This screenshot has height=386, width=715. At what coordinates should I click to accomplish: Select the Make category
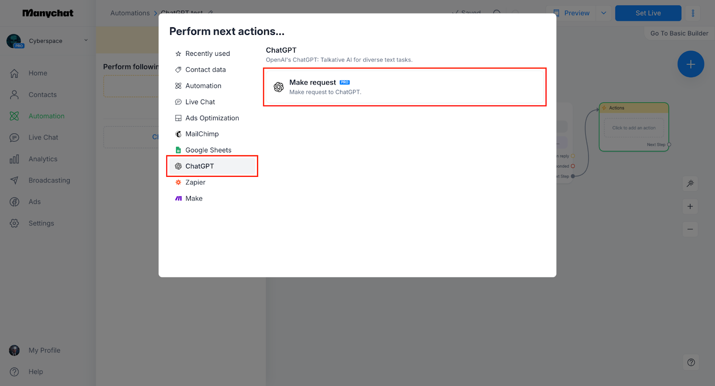point(194,198)
